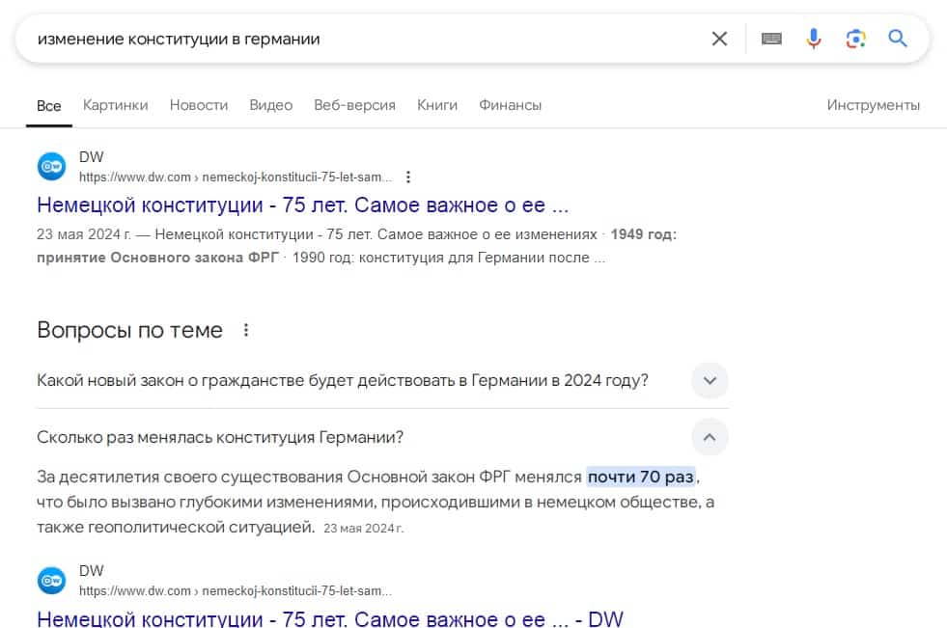Expand question about new citizenship law 2024

[710, 381]
